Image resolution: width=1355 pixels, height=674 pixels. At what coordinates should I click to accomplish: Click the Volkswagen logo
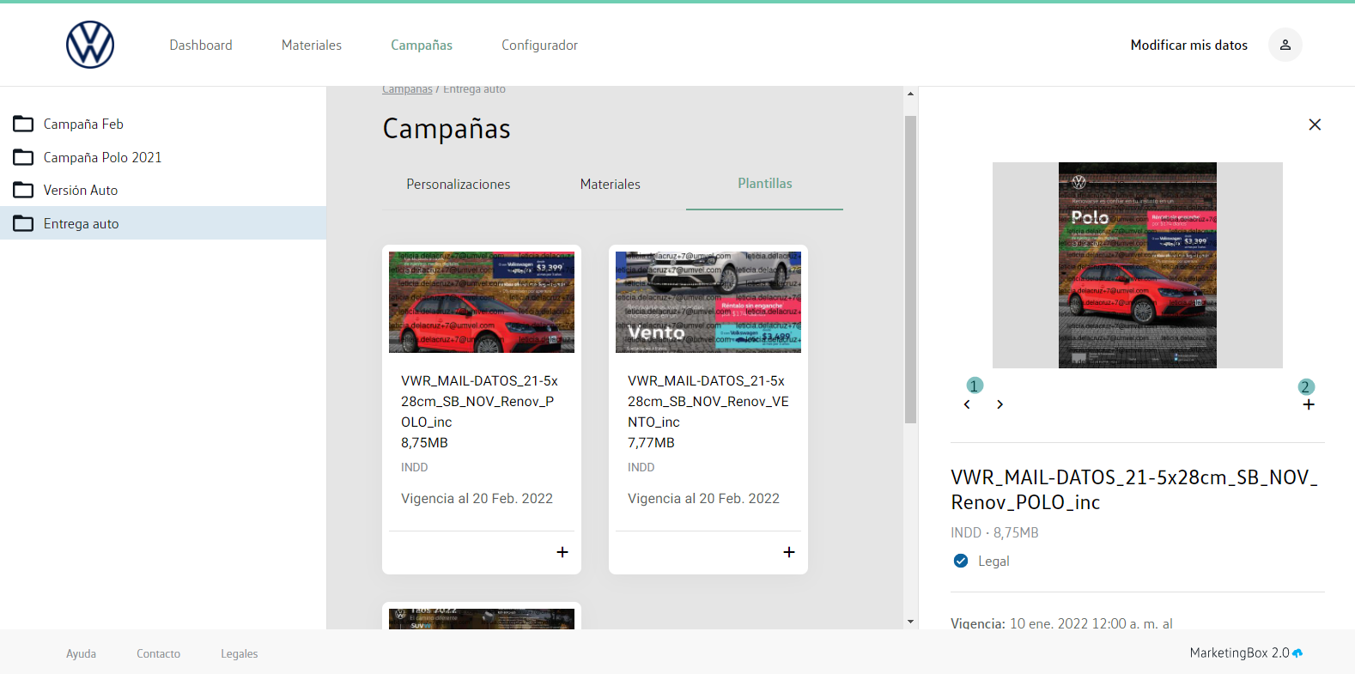(x=90, y=45)
